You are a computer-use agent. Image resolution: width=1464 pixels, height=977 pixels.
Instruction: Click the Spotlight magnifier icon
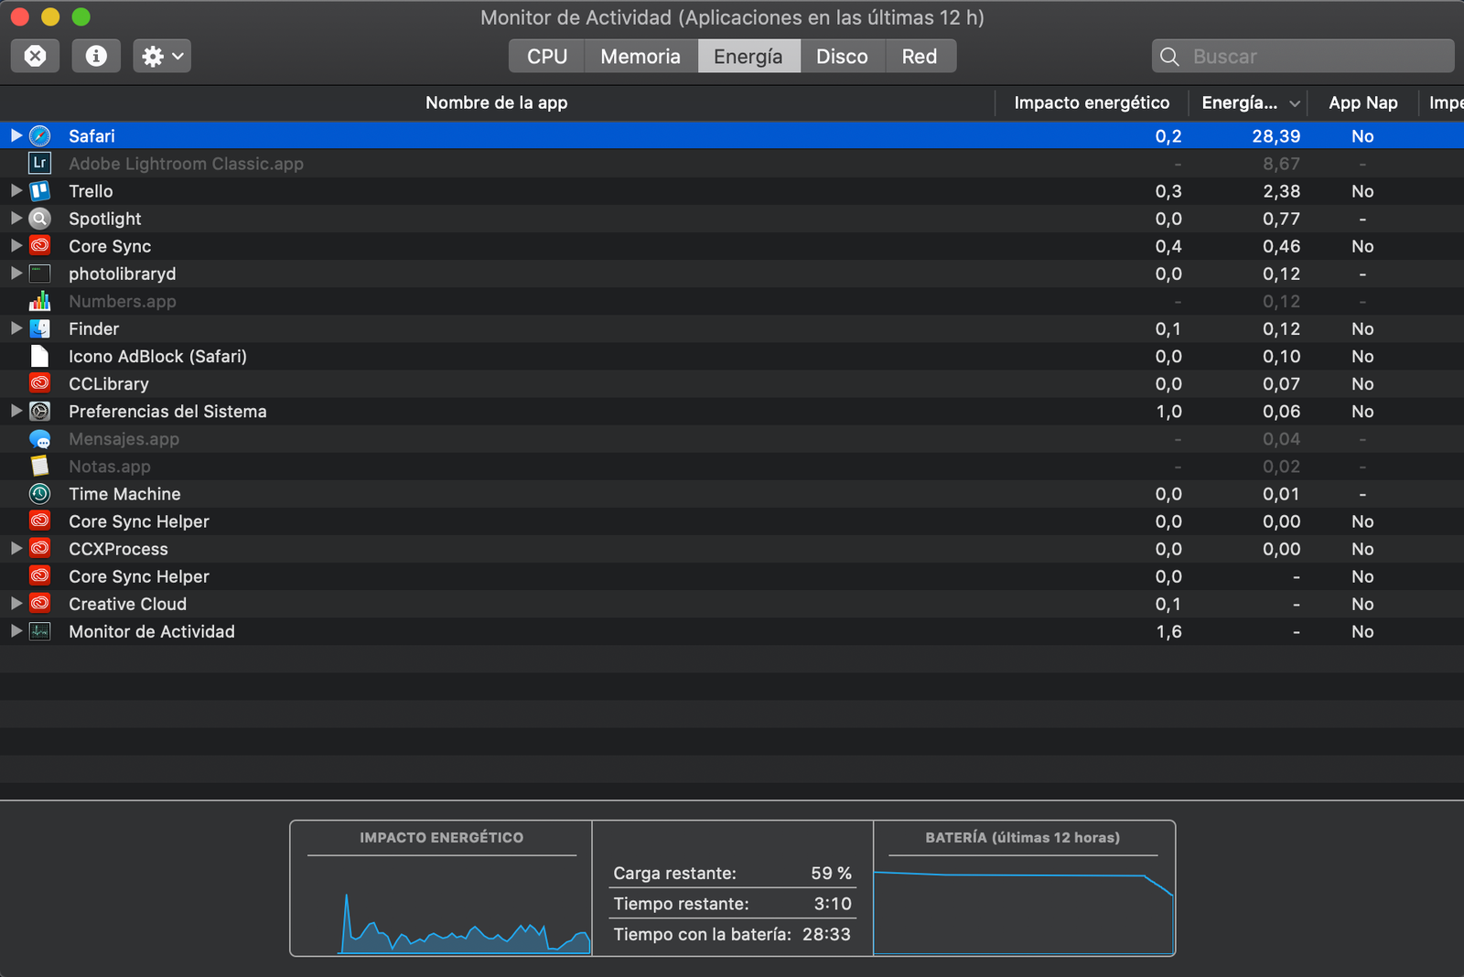pos(39,219)
